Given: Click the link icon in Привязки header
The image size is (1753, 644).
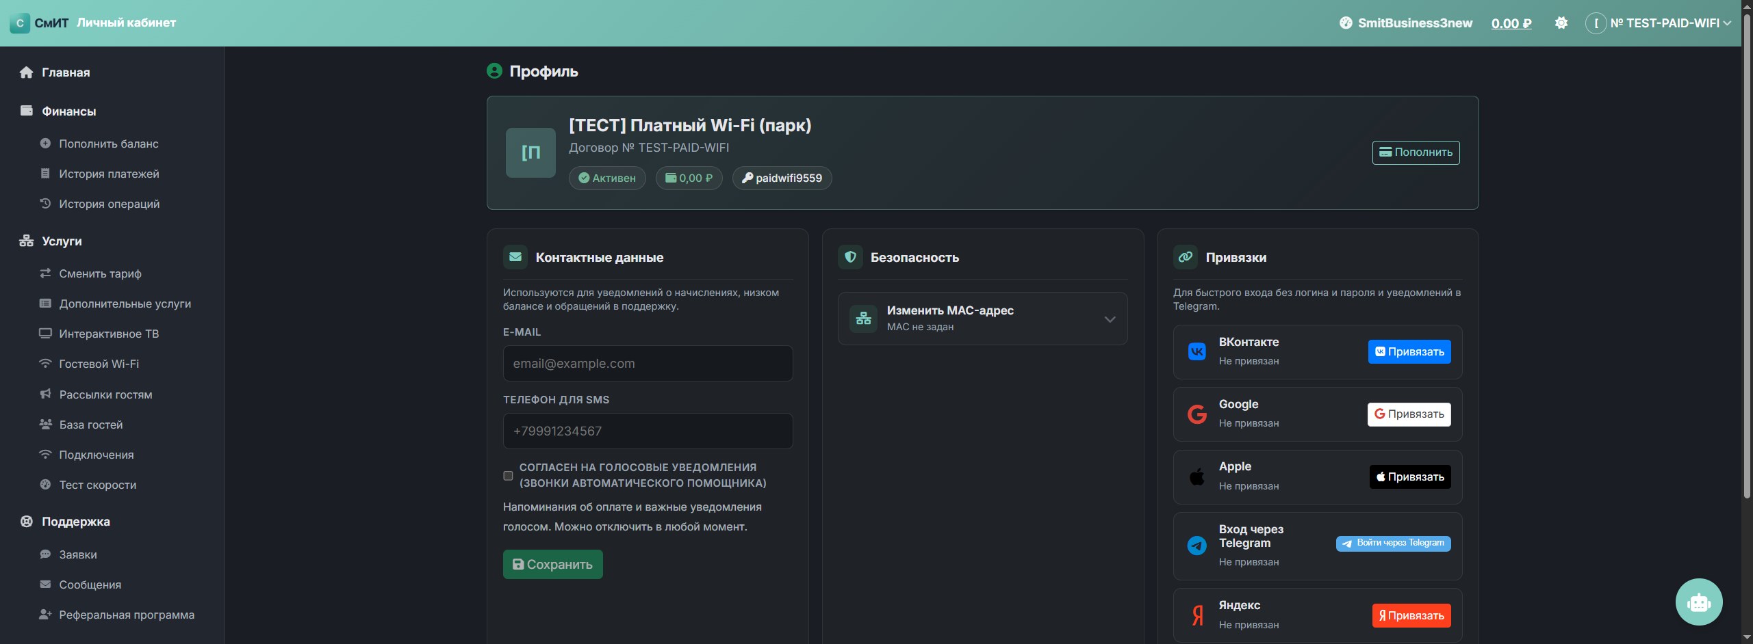Looking at the screenshot, I should tap(1186, 257).
